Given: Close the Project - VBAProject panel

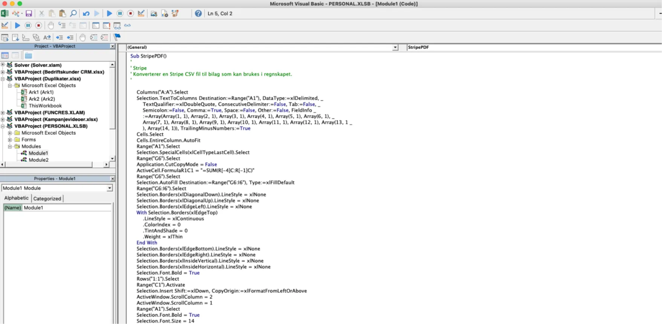Looking at the screenshot, I should click(113, 46).
